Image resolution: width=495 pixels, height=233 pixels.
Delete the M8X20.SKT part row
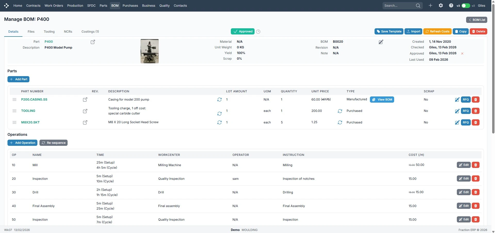click(475, 122)
